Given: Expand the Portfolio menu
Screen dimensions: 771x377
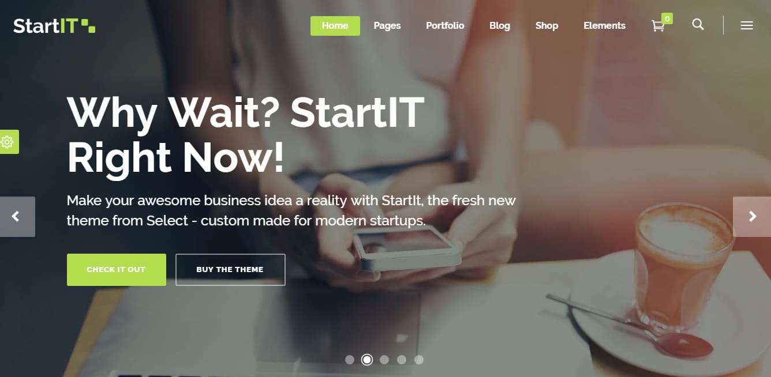Looking at the screenshot, I should pyautogui.click(x=445, y=26).
